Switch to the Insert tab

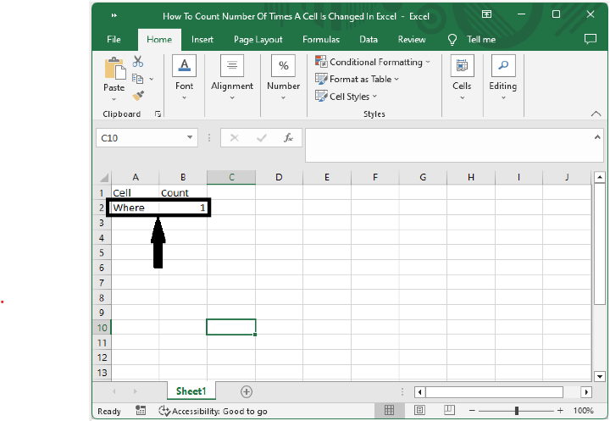(x=202, y=39)
